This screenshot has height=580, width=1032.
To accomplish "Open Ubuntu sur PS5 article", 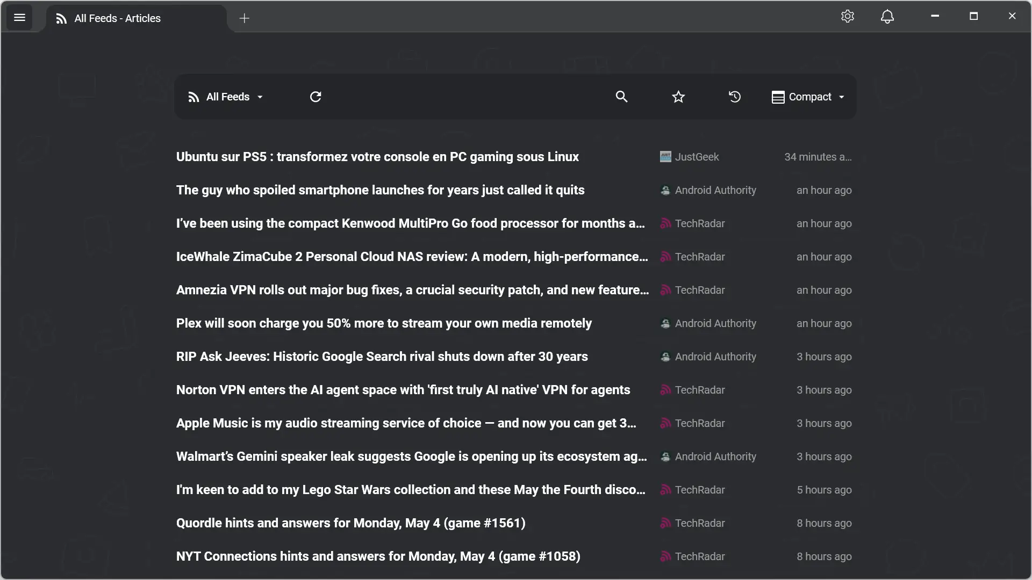I will pos(377,157).
